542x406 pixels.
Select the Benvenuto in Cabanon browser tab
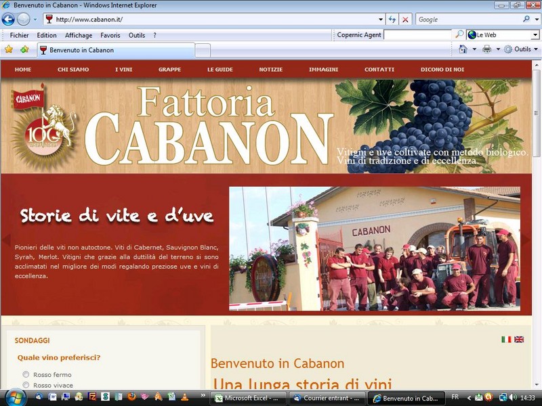click(116, 50)
